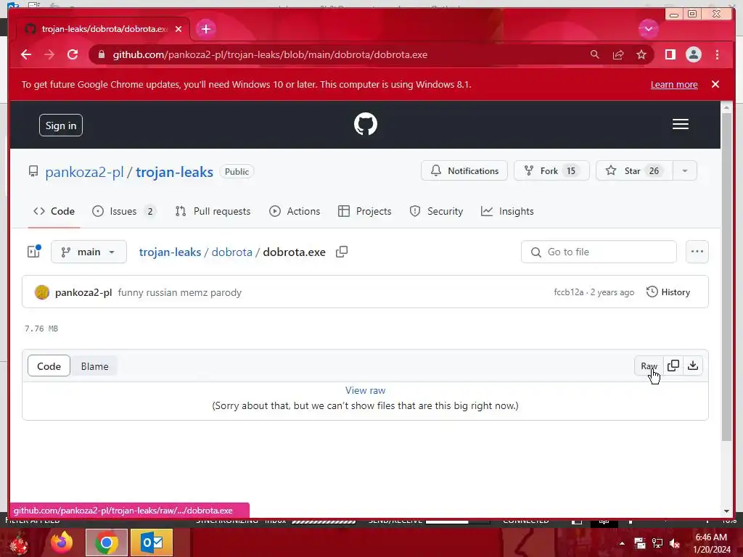Close the trojan-leaks browser tab
Image resolution: width=743 pixels, height=557 pixels.
pyautogui.click(x=178, y=29)
